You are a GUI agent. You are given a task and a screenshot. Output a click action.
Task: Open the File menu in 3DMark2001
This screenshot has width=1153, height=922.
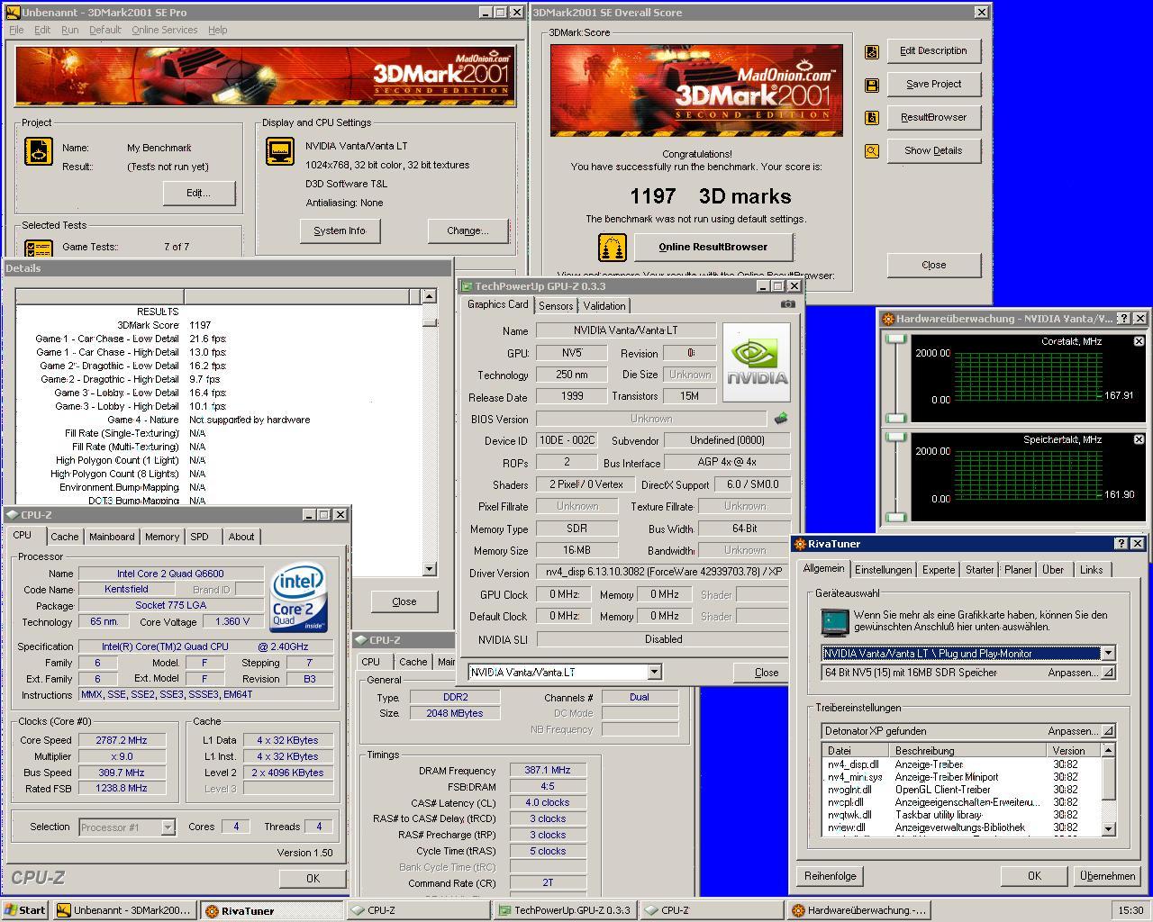(x=16, y=30)
